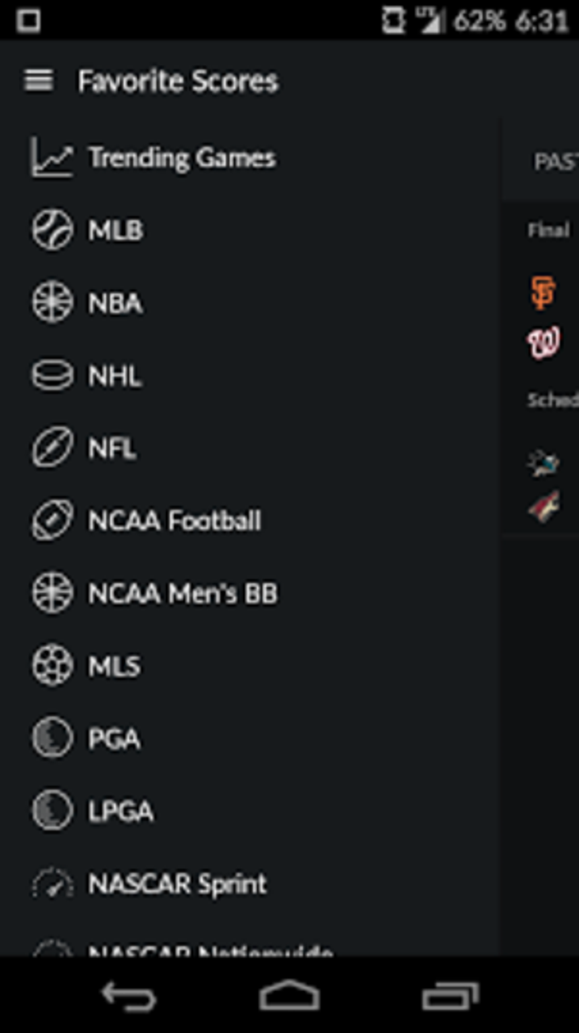
Task: Tap the NHL hockey puck icon
Action: click(52, 375)
